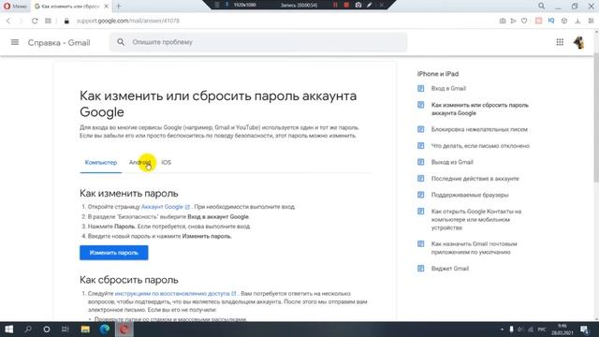Screen dimensions: 599x337
Task: Open Виджет Gmail sidebar article
Action: 449,269
